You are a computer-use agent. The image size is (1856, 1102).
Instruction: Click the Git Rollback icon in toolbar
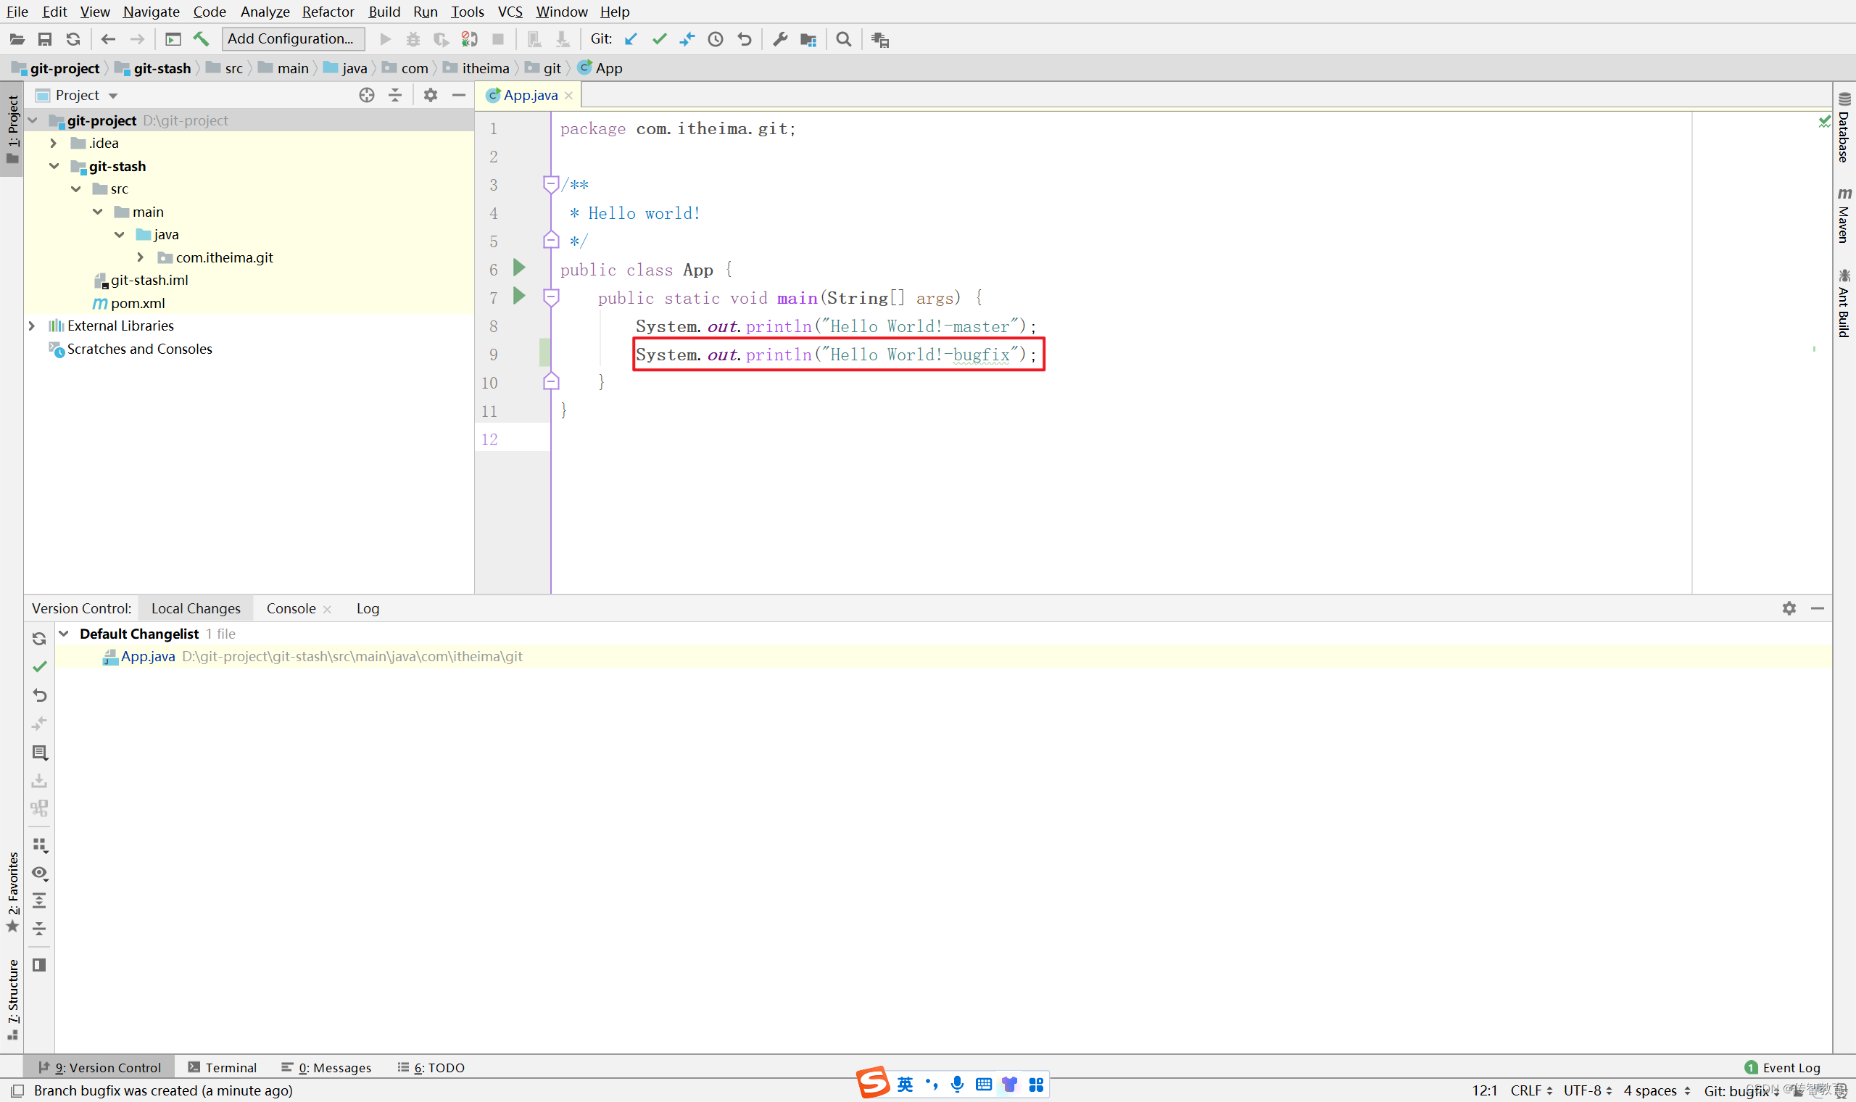tap(744, 39)
